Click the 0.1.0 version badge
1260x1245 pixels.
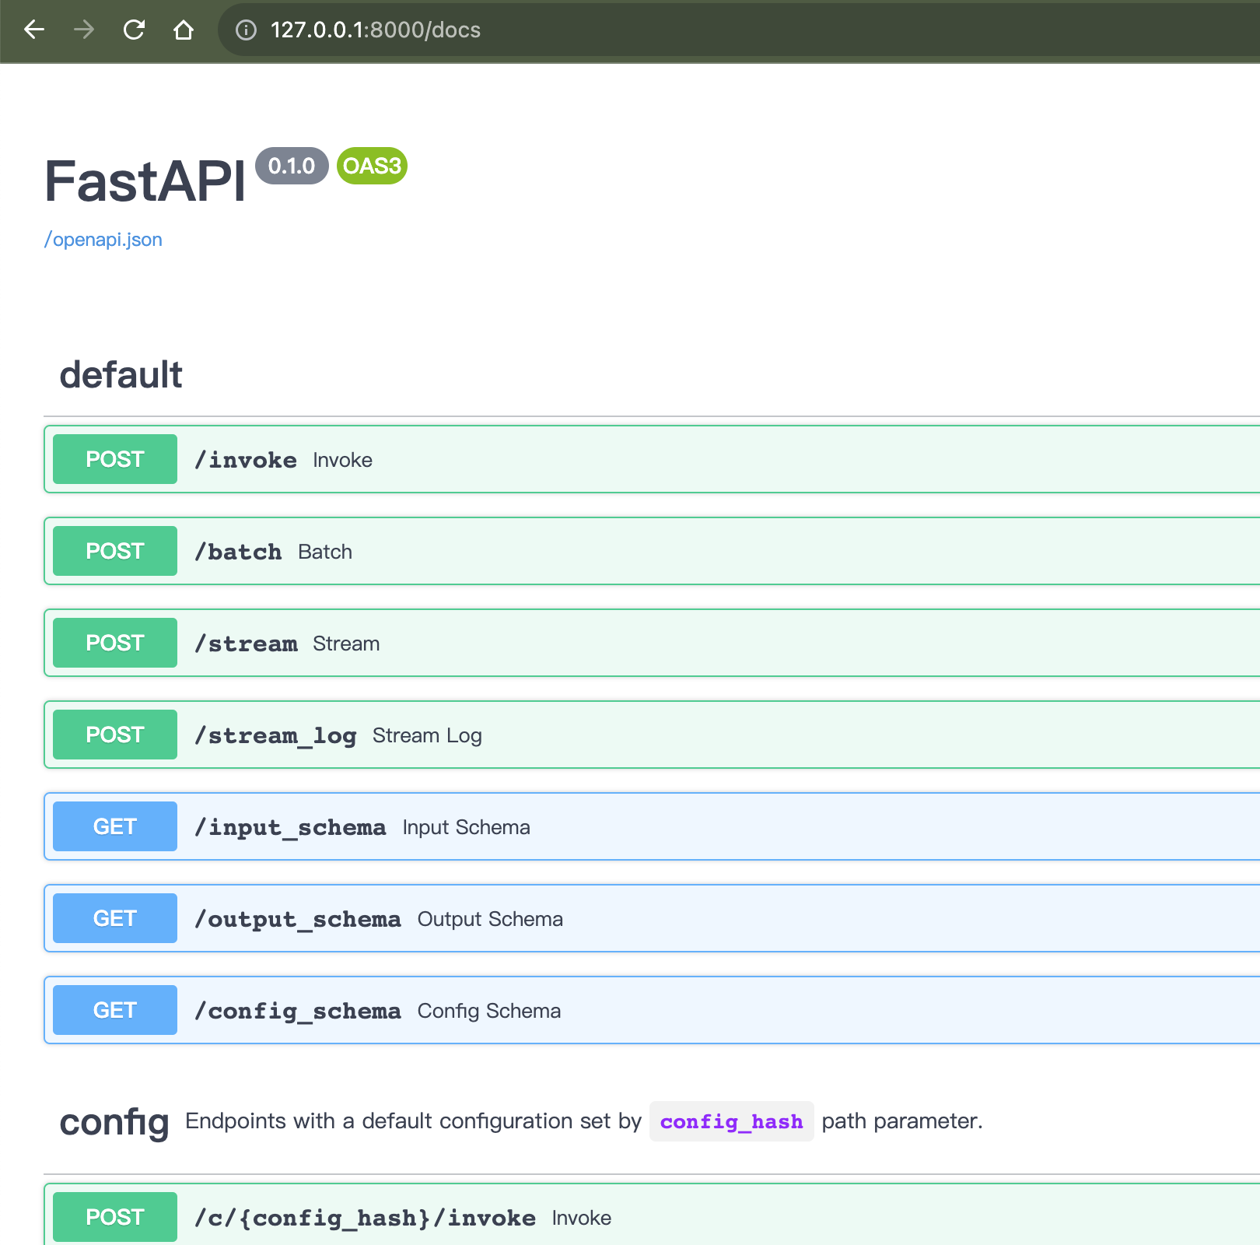[291, 166]
